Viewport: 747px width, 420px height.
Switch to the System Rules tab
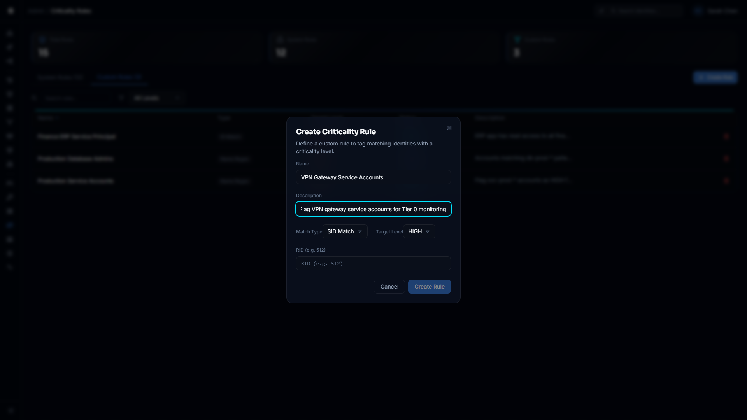pos(60,77)
